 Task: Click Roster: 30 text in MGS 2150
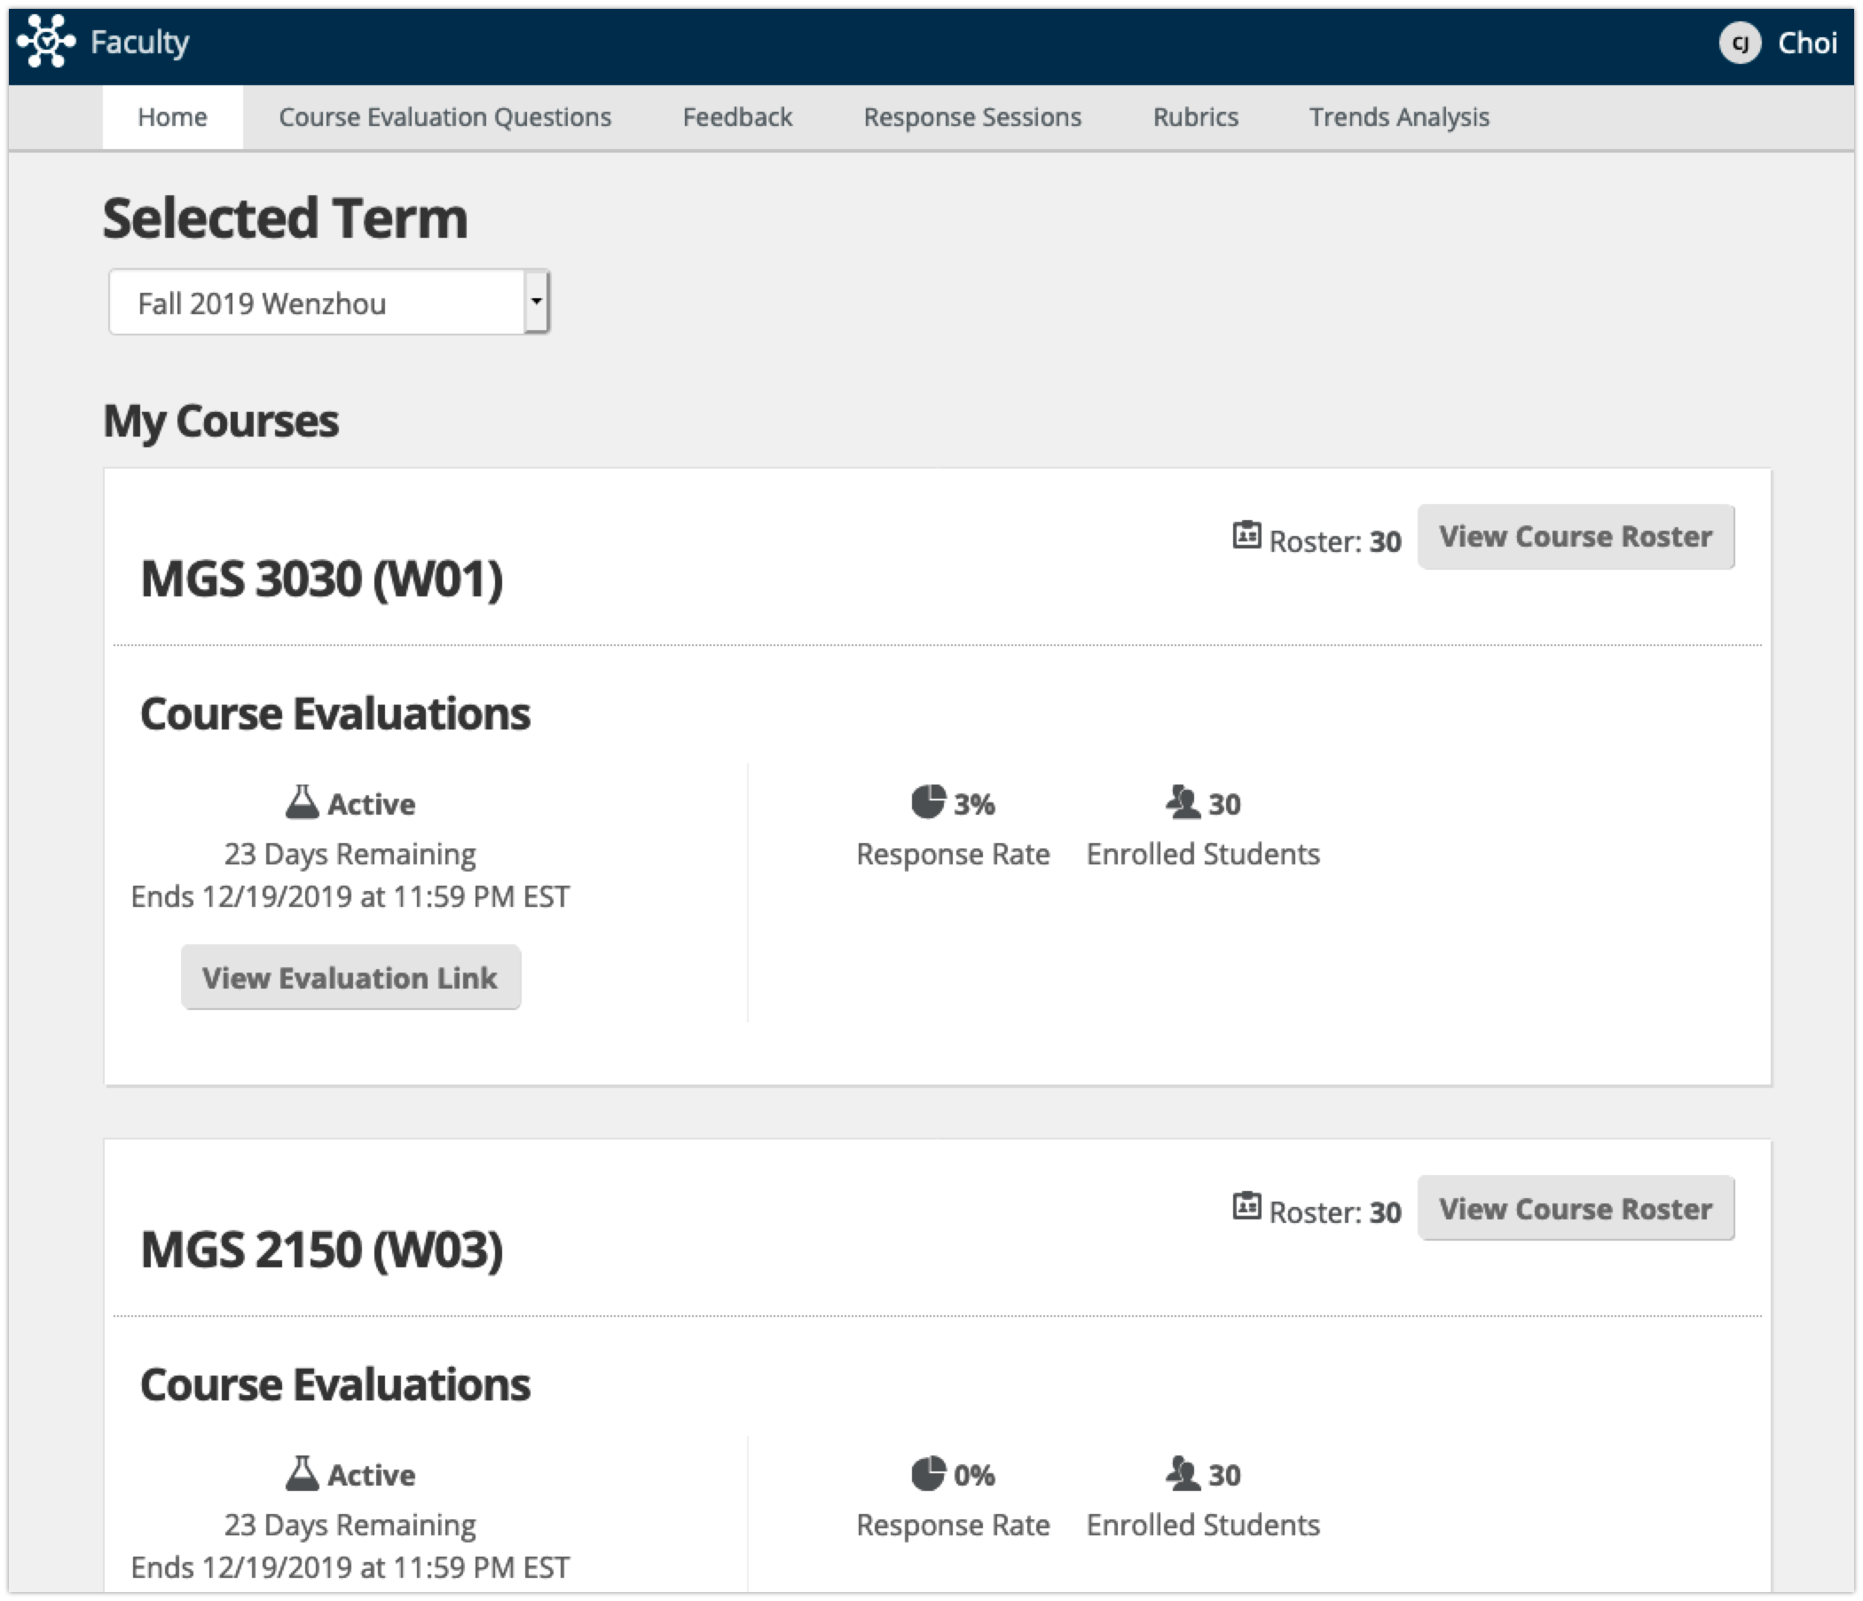click(1335, 1211)
